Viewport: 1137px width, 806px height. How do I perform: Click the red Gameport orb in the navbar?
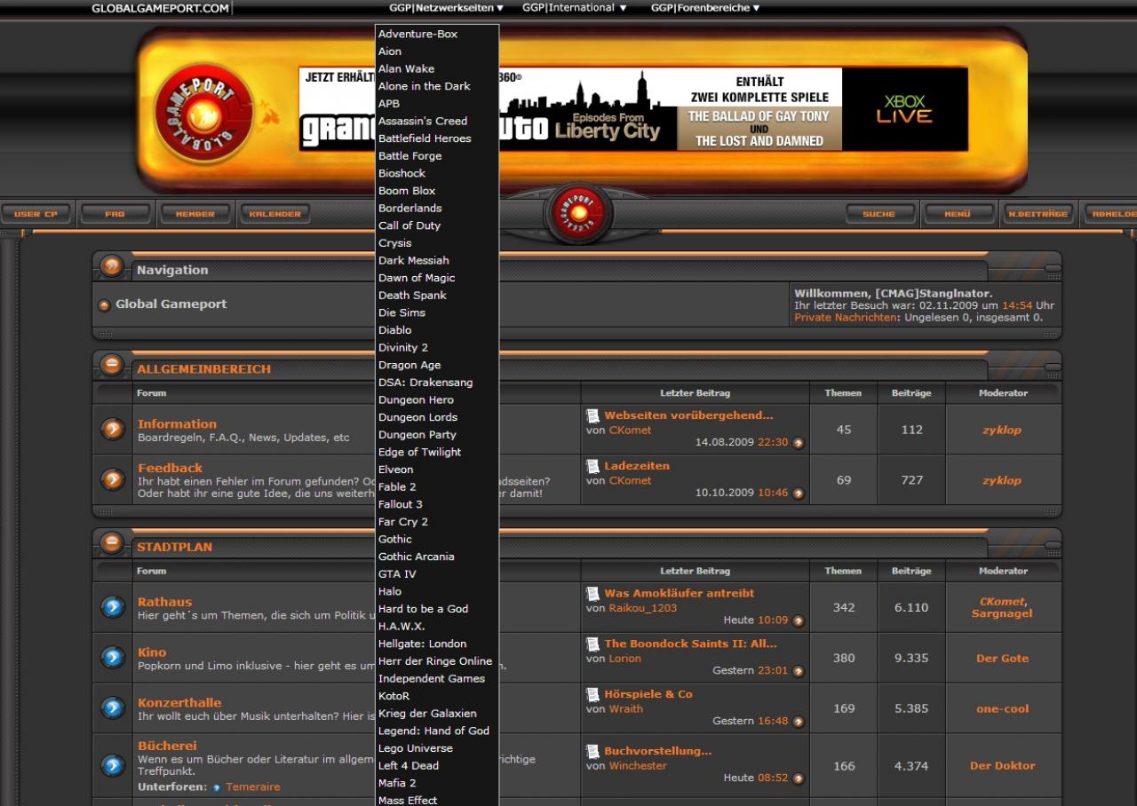pos(578,214)
